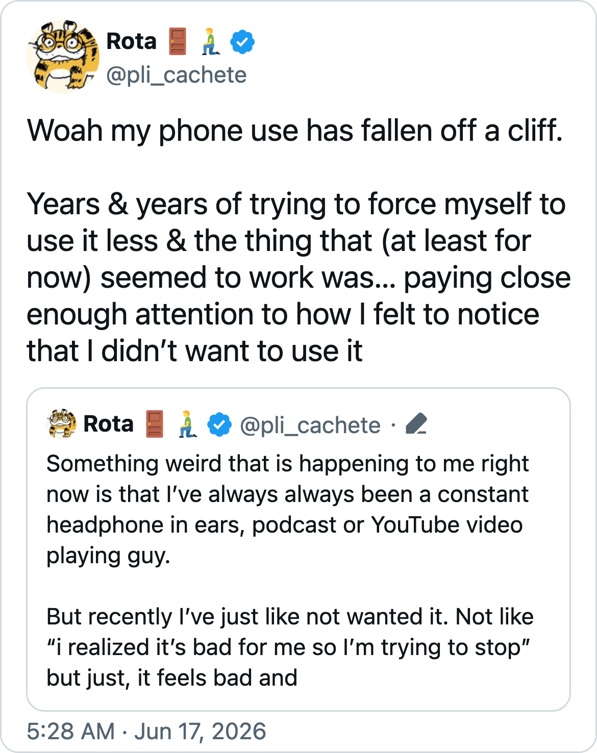The image size is (597, 753).
Task: Click quoted paragraph starting "But recently"
Action: [x=290, y=647]
